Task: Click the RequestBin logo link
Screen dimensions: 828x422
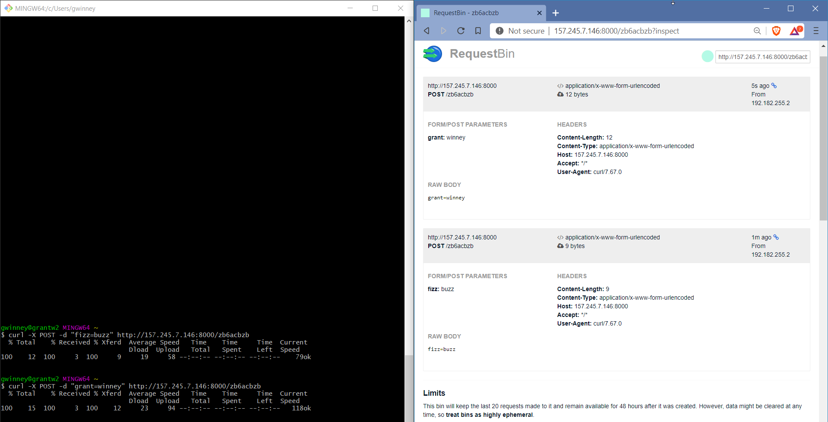Action: pos(469,54)
